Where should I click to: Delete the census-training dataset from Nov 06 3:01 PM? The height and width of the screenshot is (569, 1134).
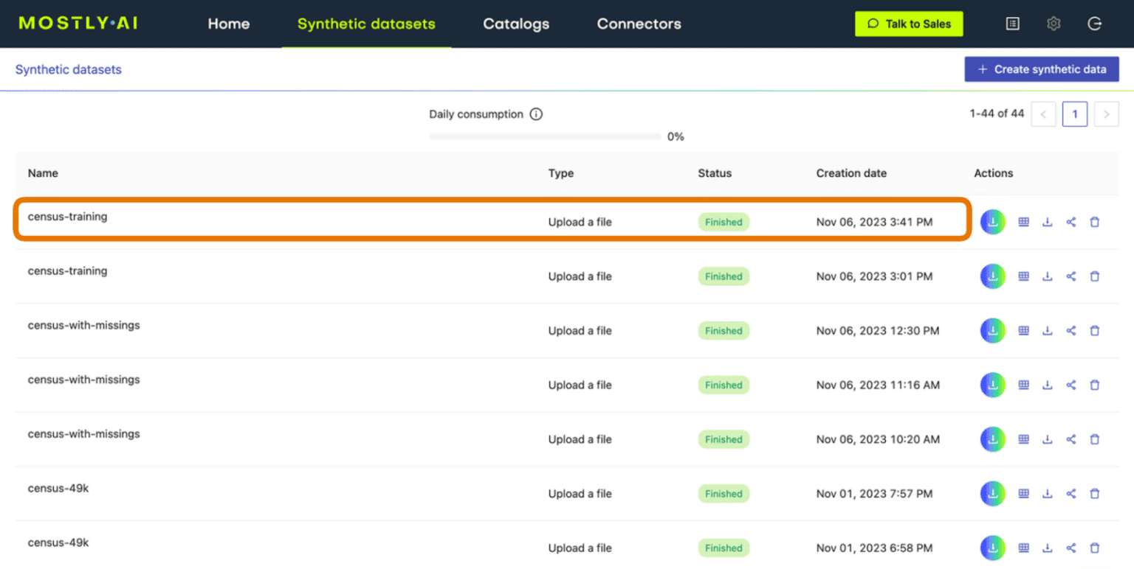coord(1095,276)
